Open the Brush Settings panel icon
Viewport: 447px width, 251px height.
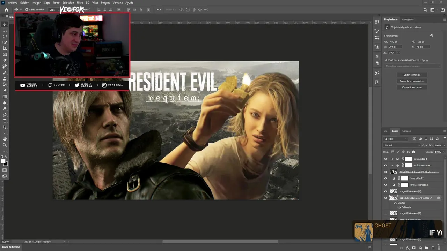377,31
